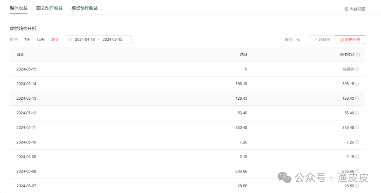Click the info icon beside 330.48 earnings
Viewport: 381px width, 193px height.
tap(357, 127)
